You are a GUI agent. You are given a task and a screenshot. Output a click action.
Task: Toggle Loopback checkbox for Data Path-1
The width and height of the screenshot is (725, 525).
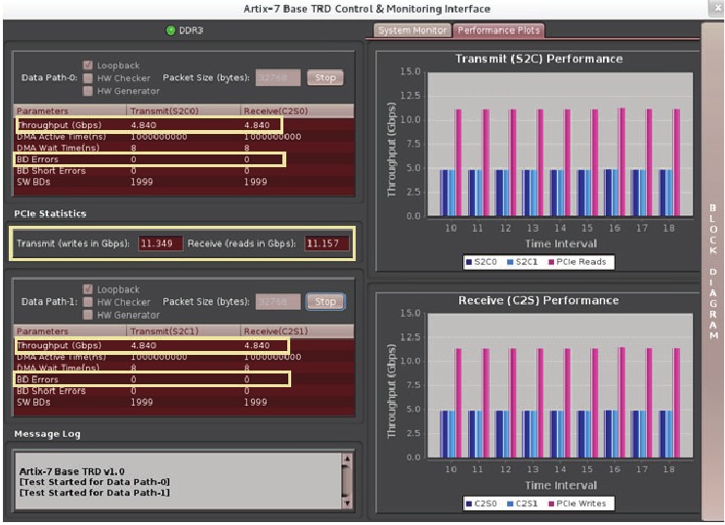click(87, 289)
